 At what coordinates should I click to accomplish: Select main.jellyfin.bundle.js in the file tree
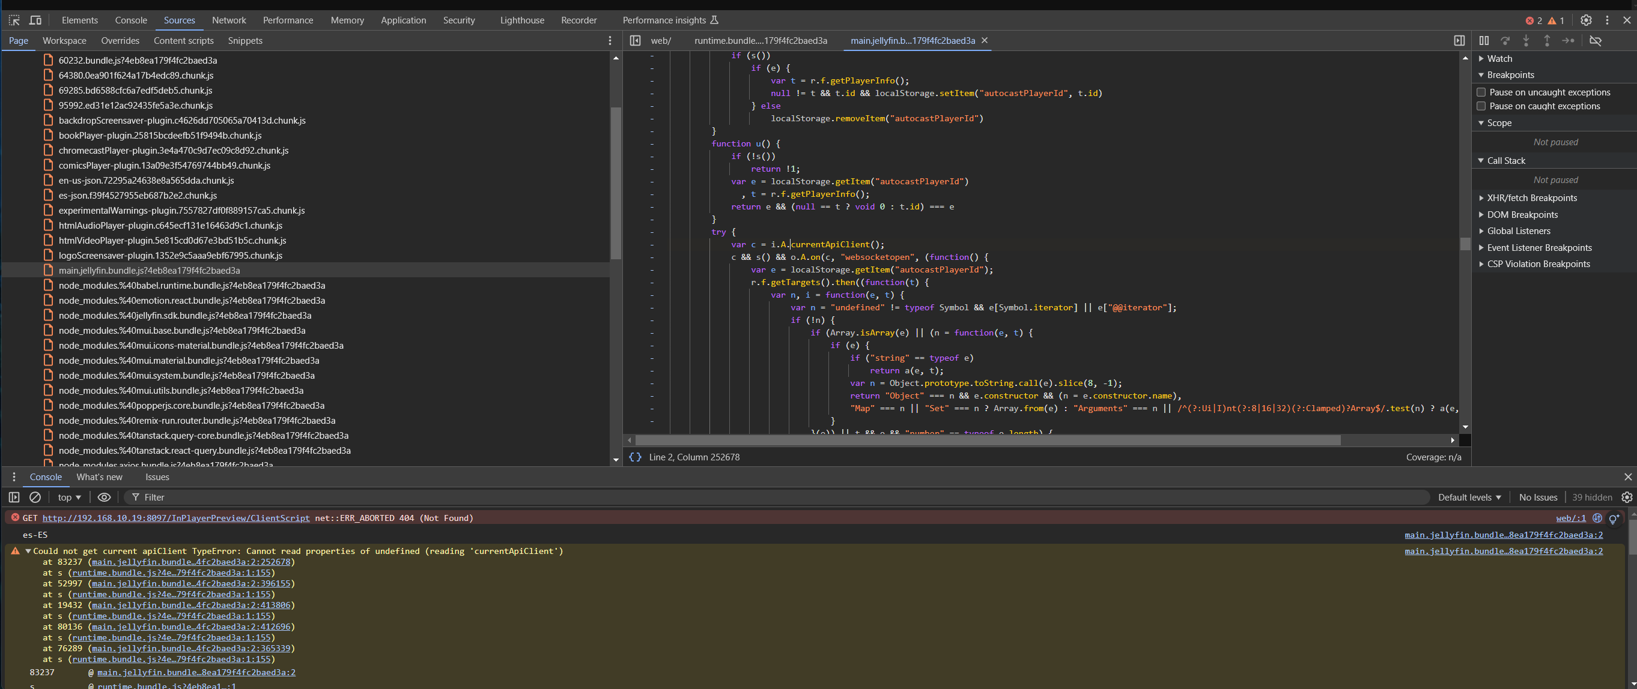tap(150, 271)
